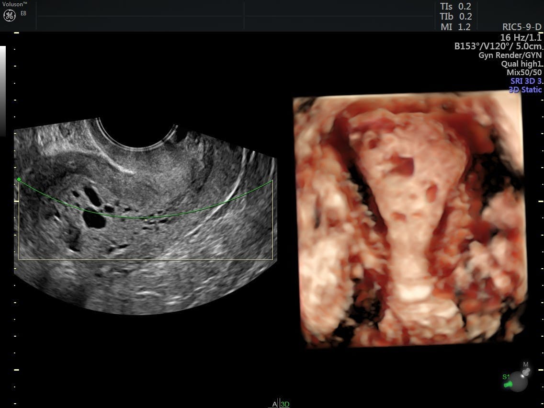Click the green diamond render-line handle
The height and width of the screenshot is (408, 544).
[19, 180]
